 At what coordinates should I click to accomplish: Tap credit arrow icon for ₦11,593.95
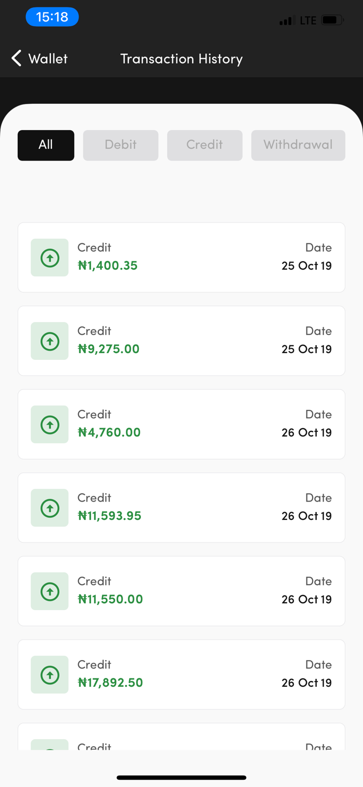pyautogui.click(x=50, y=508)
